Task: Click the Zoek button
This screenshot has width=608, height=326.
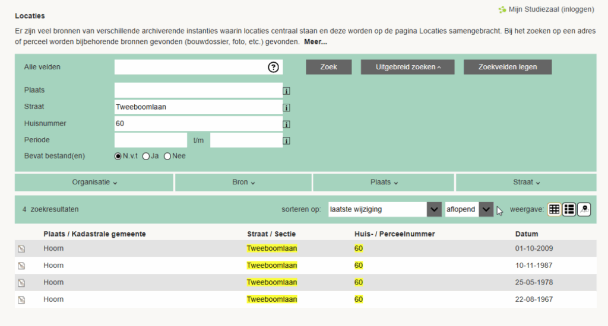Action: [x=328, y=67]
